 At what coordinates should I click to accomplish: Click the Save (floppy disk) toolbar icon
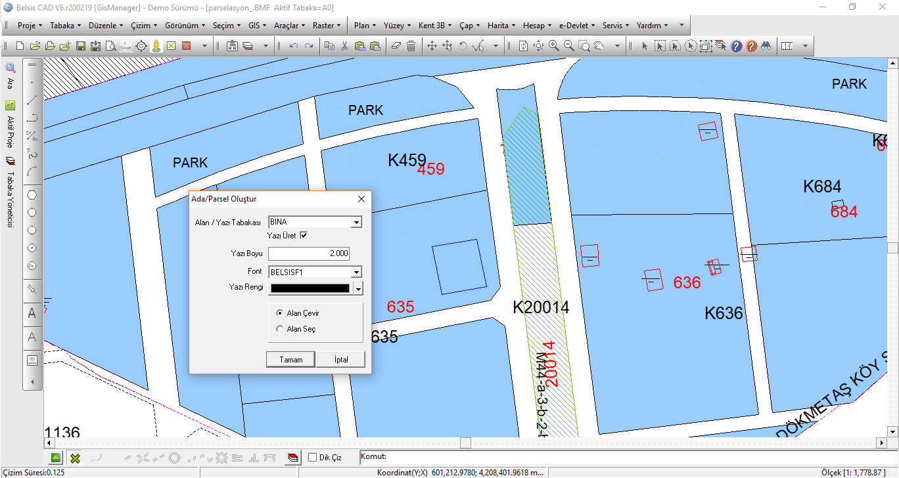click(x=81, y=46)
